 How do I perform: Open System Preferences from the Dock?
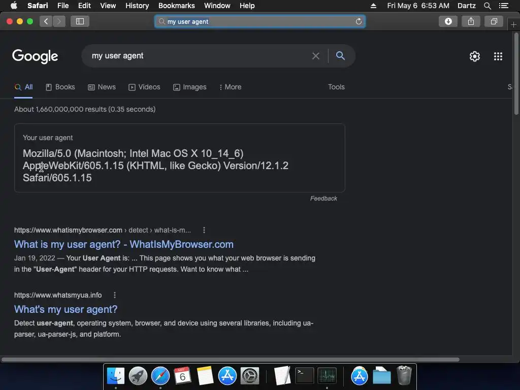[x=250, y=376]
